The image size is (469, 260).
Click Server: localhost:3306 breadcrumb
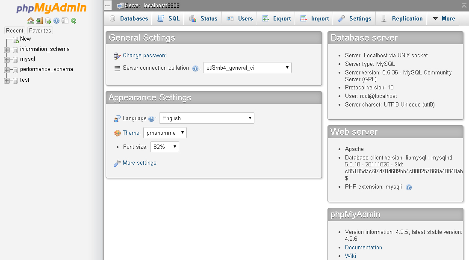click(152, 6)
